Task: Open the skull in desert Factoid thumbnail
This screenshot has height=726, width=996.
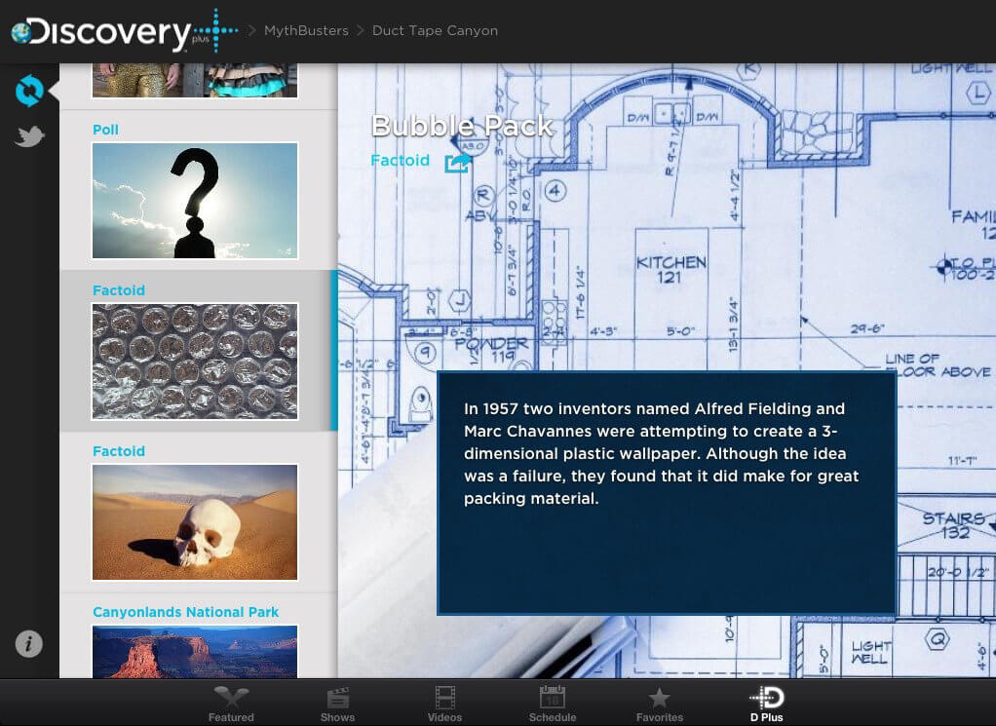Action: 195,522
